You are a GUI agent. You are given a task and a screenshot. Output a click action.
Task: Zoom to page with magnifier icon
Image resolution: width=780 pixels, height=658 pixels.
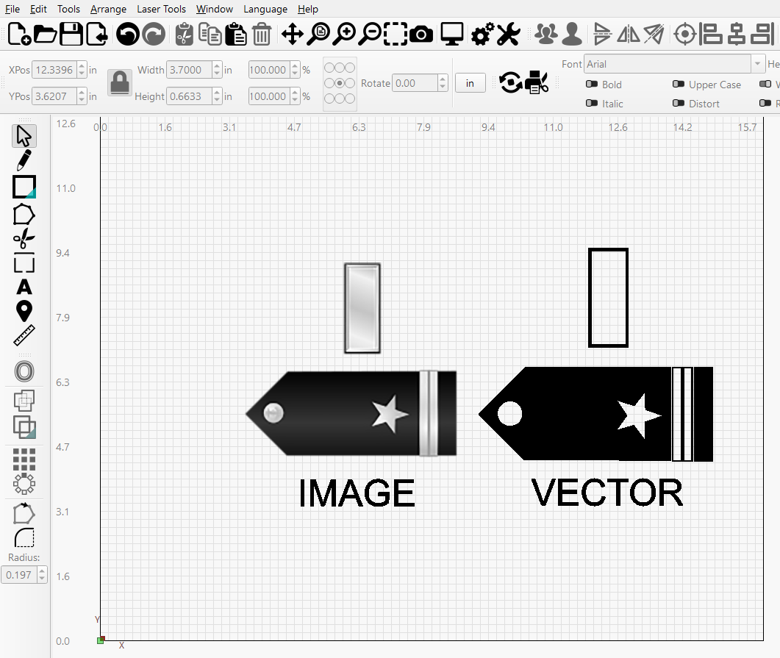pyautogui.click(x=318, y=35)
